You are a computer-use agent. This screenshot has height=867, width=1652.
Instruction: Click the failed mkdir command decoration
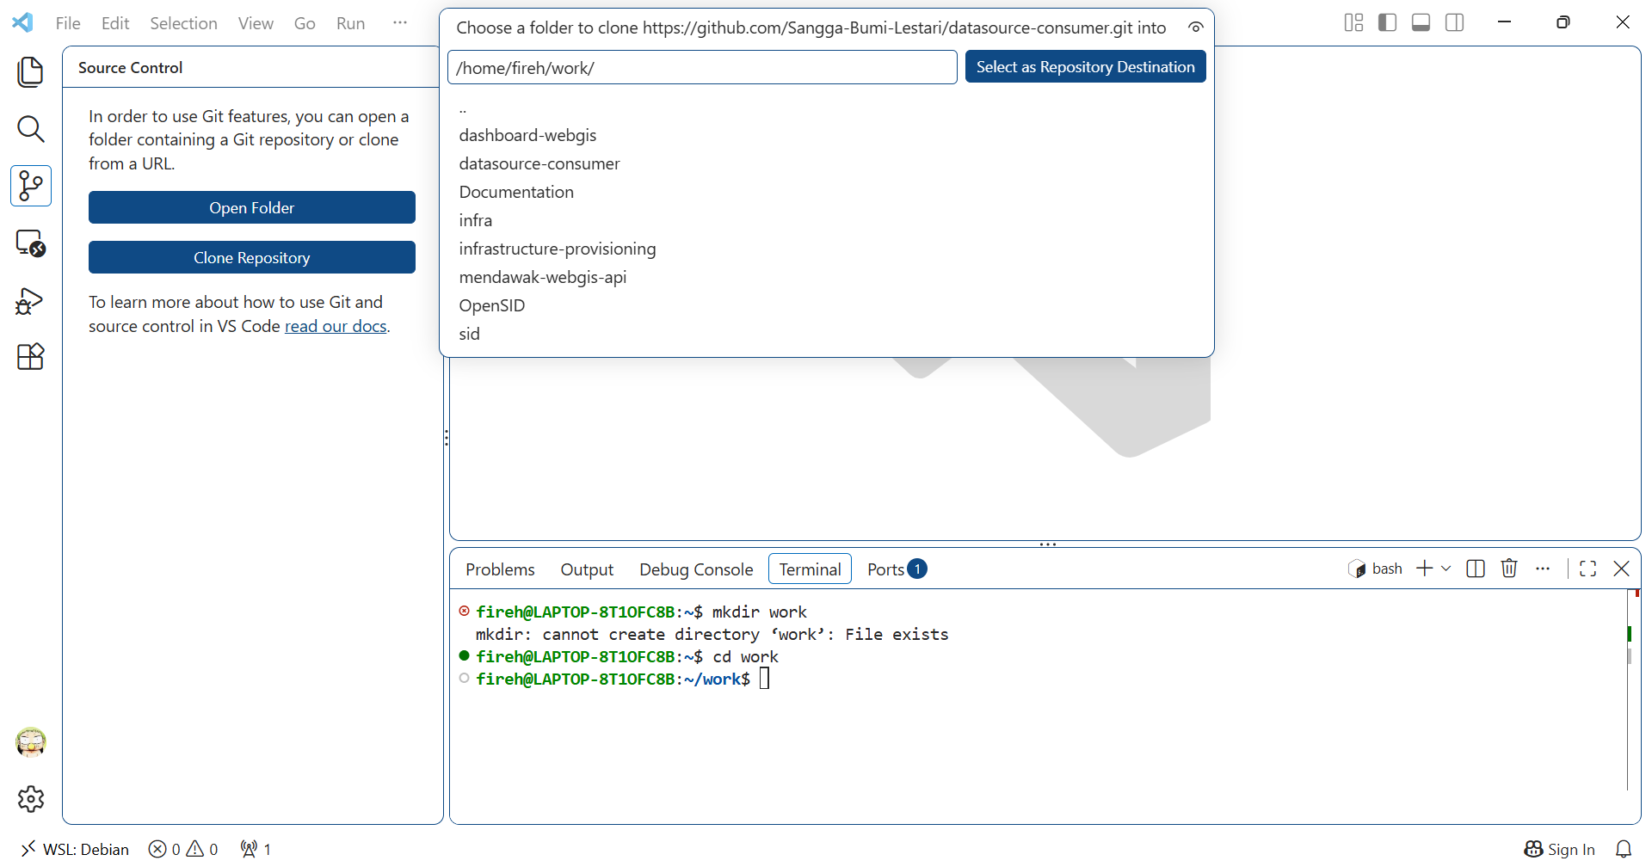(x=465, y=611)
